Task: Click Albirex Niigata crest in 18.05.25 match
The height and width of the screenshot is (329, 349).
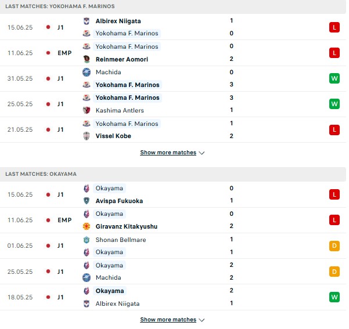Action: (87, 303)
